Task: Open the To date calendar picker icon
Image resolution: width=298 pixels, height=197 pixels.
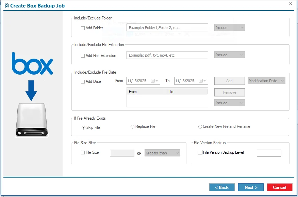Action: coord(202,81)
